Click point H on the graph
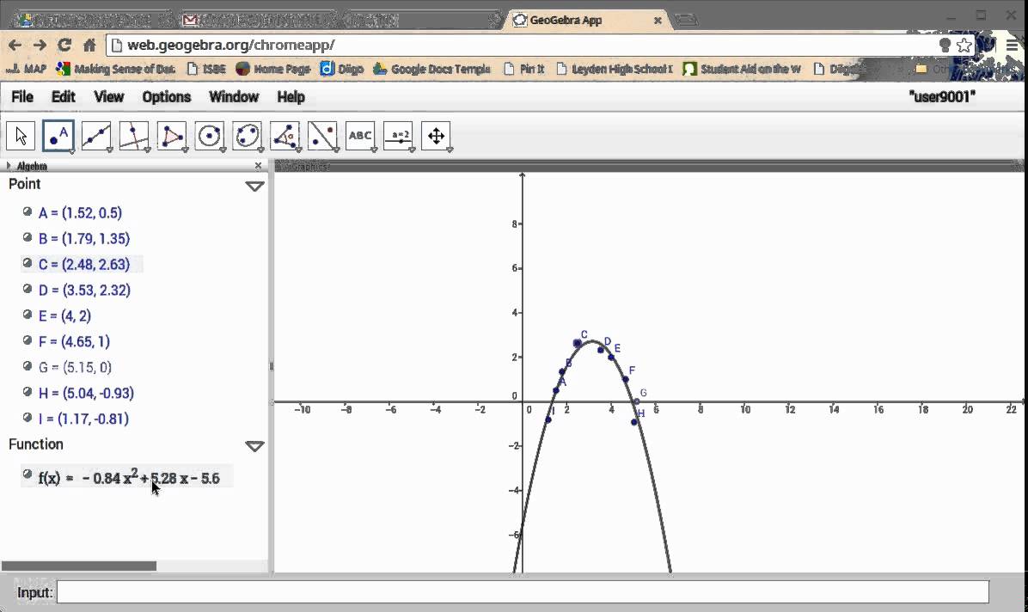 [634, 422]
